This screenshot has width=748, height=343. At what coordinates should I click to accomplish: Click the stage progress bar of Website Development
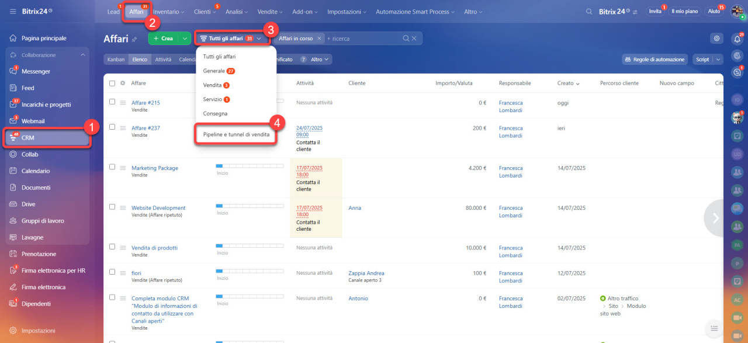(250, 206)
